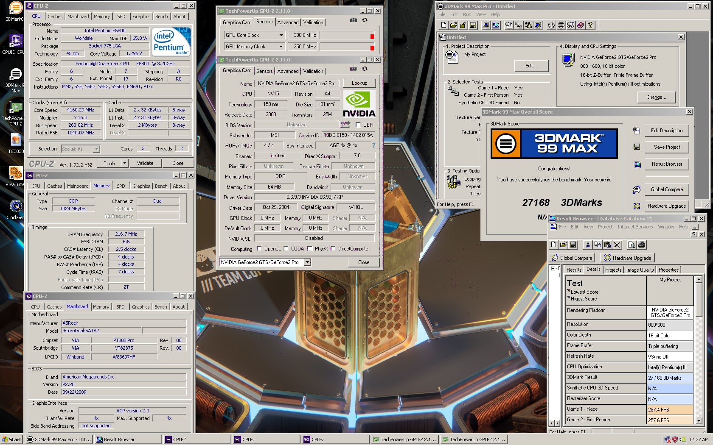Switch to SPD tab in Memory CPU-Z window
Screen dimensions: 713x445
tap(121, 186)
